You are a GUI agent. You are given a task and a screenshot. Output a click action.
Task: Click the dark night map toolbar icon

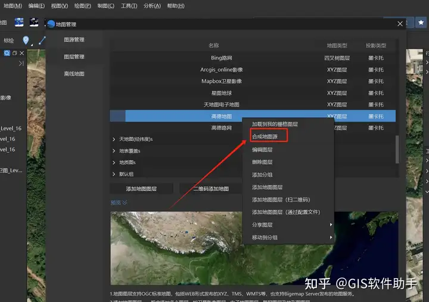[x=34, y=22]
